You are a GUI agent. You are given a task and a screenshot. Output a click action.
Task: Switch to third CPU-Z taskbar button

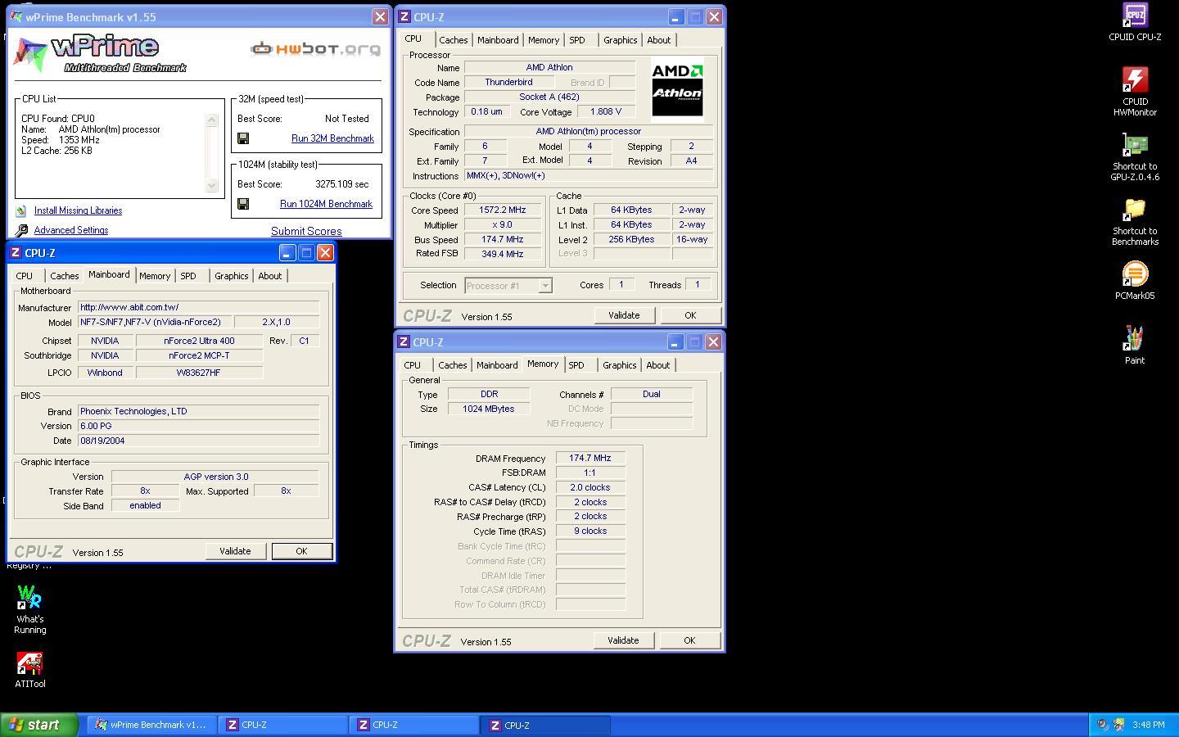(x=546, y=725)
